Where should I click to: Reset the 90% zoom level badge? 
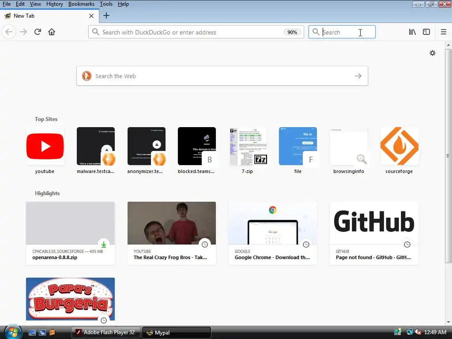click(x=292, y=32)
